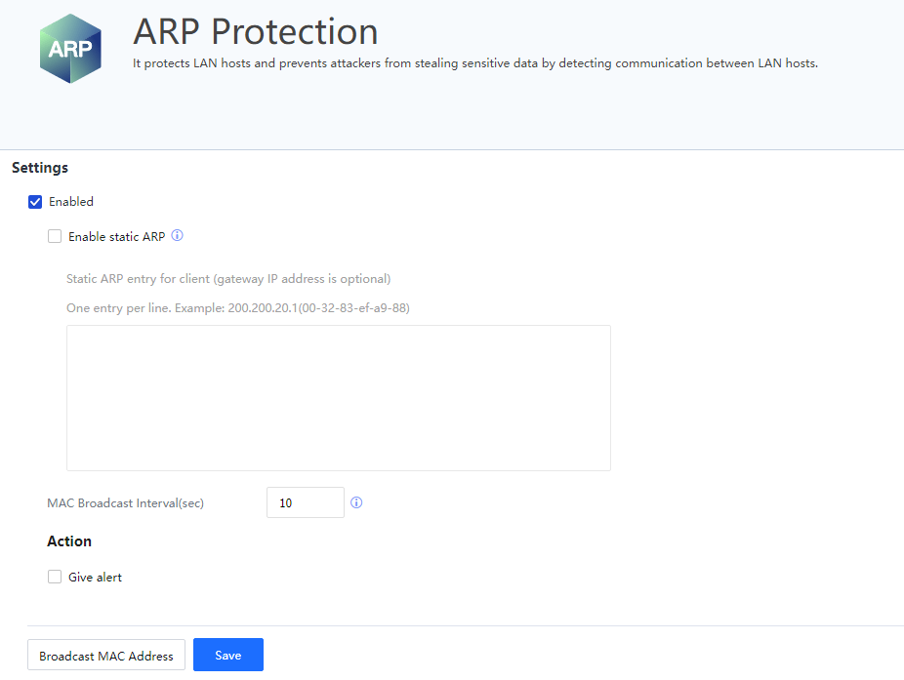904x680 pixels.
Task: Click the Settings section heading
Action: click(40, 168)
